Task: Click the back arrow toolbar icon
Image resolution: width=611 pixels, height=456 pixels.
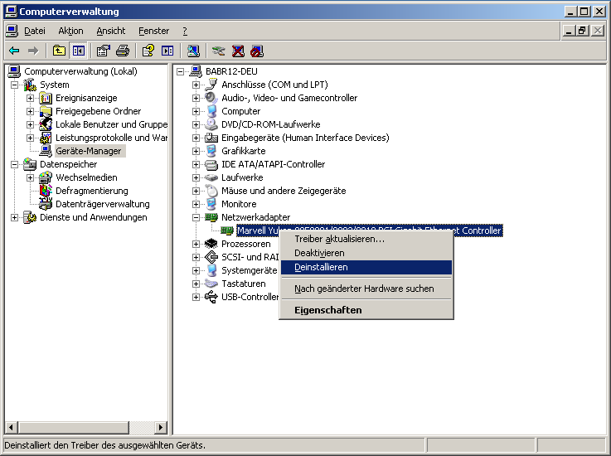Action: [14, 51]
